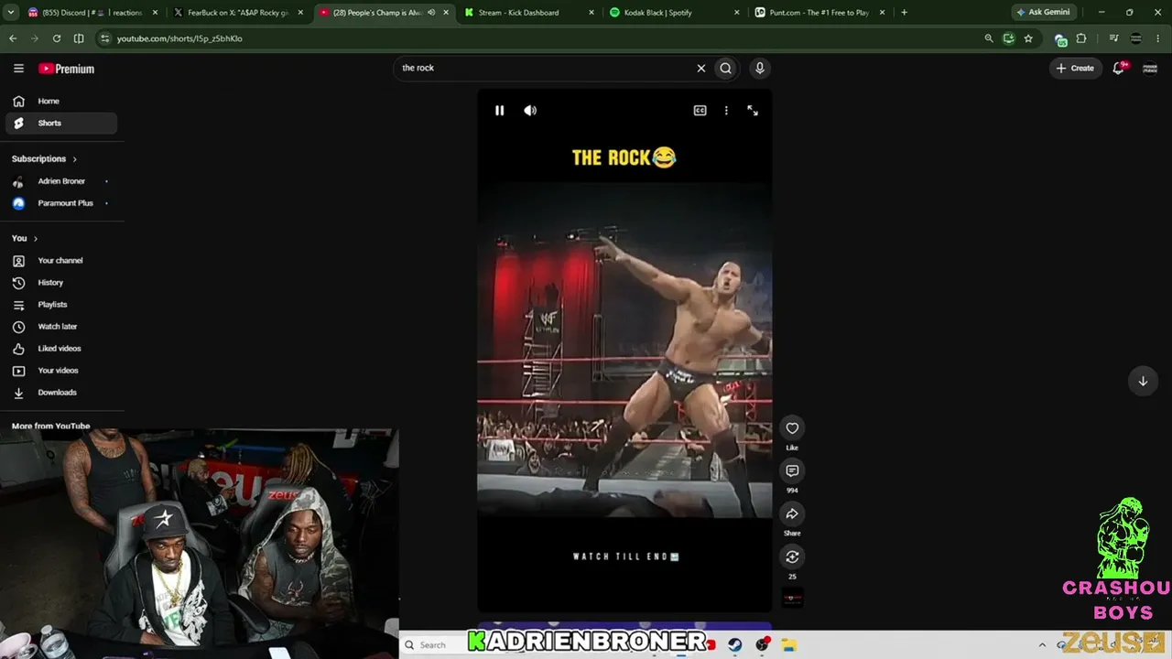Go to the next Short arrow

1143,381
